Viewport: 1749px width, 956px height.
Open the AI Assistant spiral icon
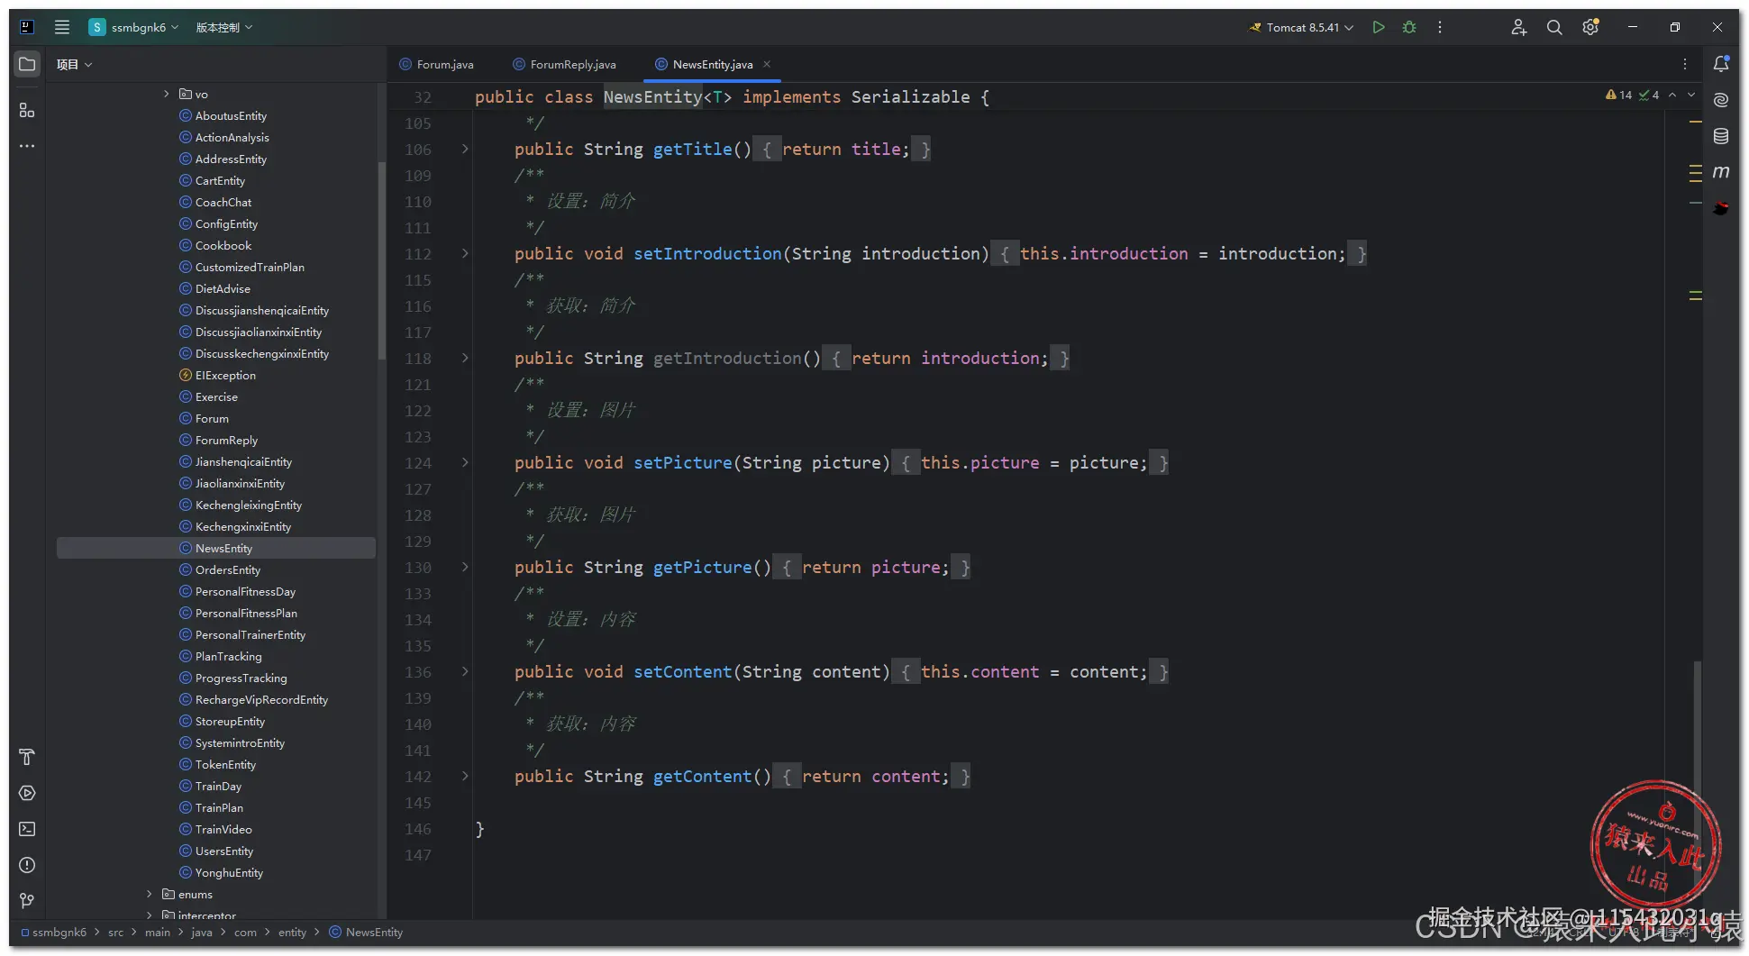[x=1721, y=100]
